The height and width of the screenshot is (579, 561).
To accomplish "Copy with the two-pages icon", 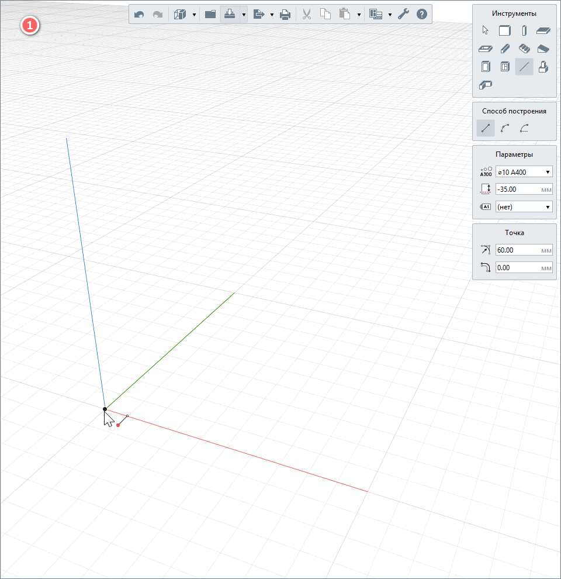I will click(x=325, y=15).
